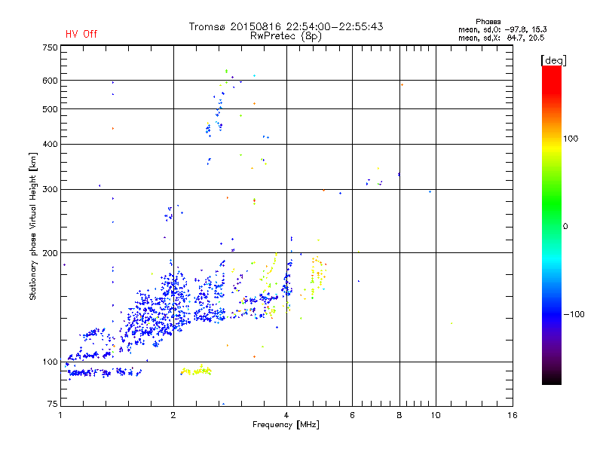The height and width of the screenshot is (452, 603).
Task: Click the colorbar '100' tick label
Action: (x=571, y=139)
